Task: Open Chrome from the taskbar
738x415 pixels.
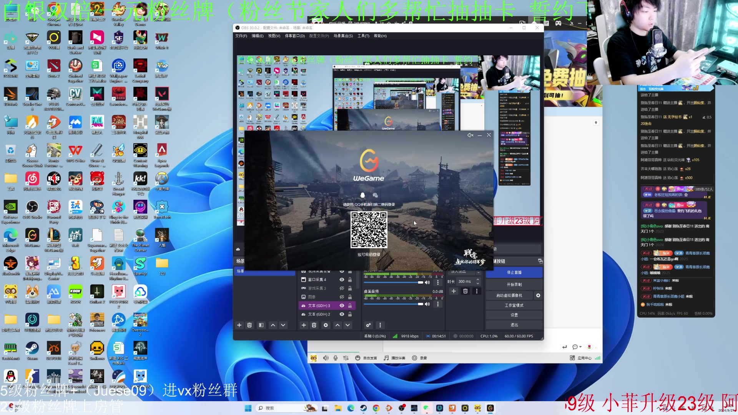Action: click(x=376, y=408)
